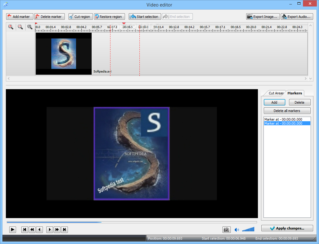Jump to the start of the video
This screenshot has height=244, width=319.
(25, 230)
